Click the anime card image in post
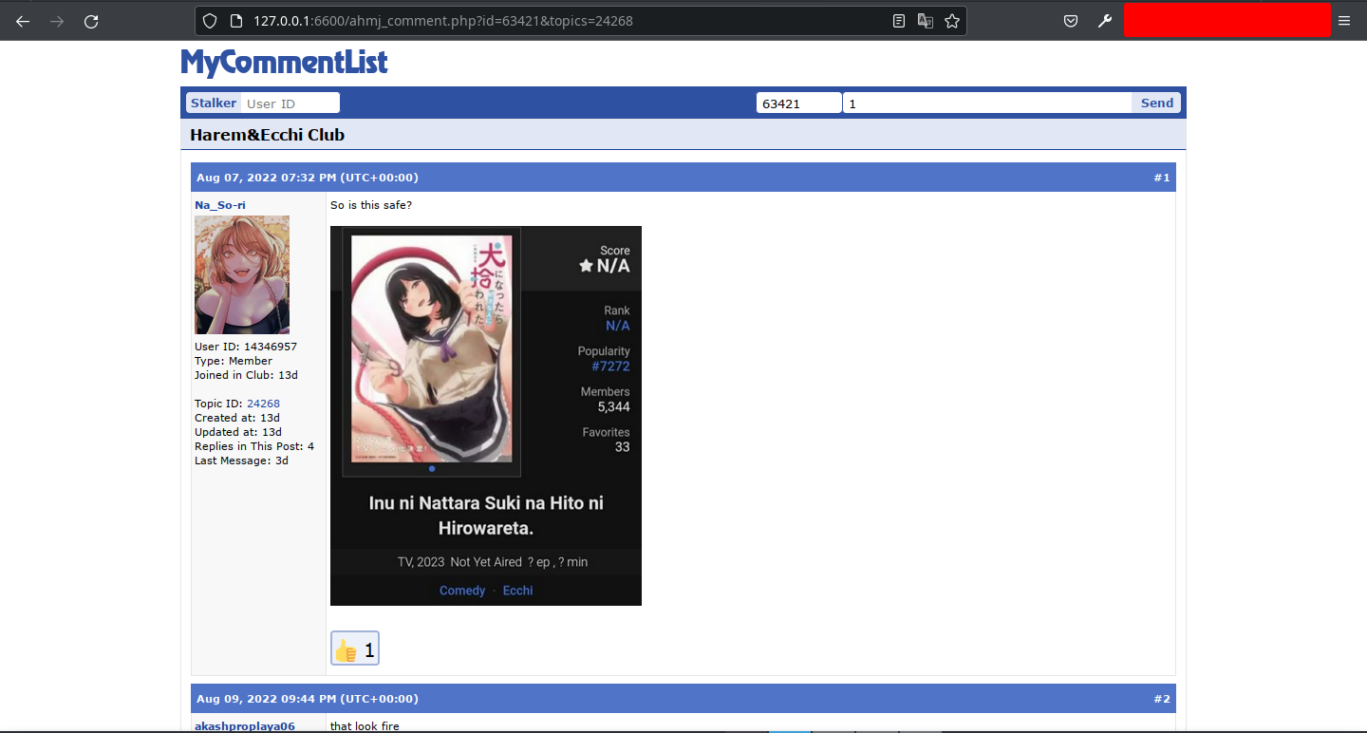 click(485, 415)
